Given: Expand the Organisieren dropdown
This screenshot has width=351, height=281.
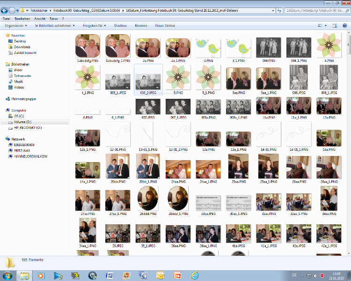Looking at the screenshot, I should pos(16,26).
